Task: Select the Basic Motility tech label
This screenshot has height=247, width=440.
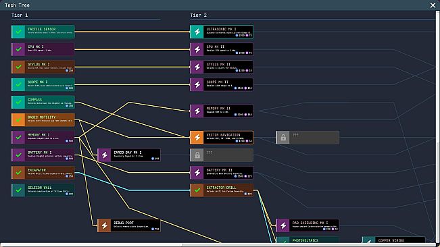Action: point(41,117)
